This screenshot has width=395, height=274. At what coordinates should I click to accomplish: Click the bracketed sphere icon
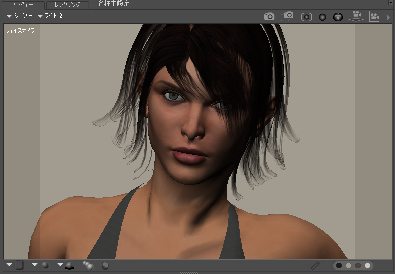click(306, 17)
